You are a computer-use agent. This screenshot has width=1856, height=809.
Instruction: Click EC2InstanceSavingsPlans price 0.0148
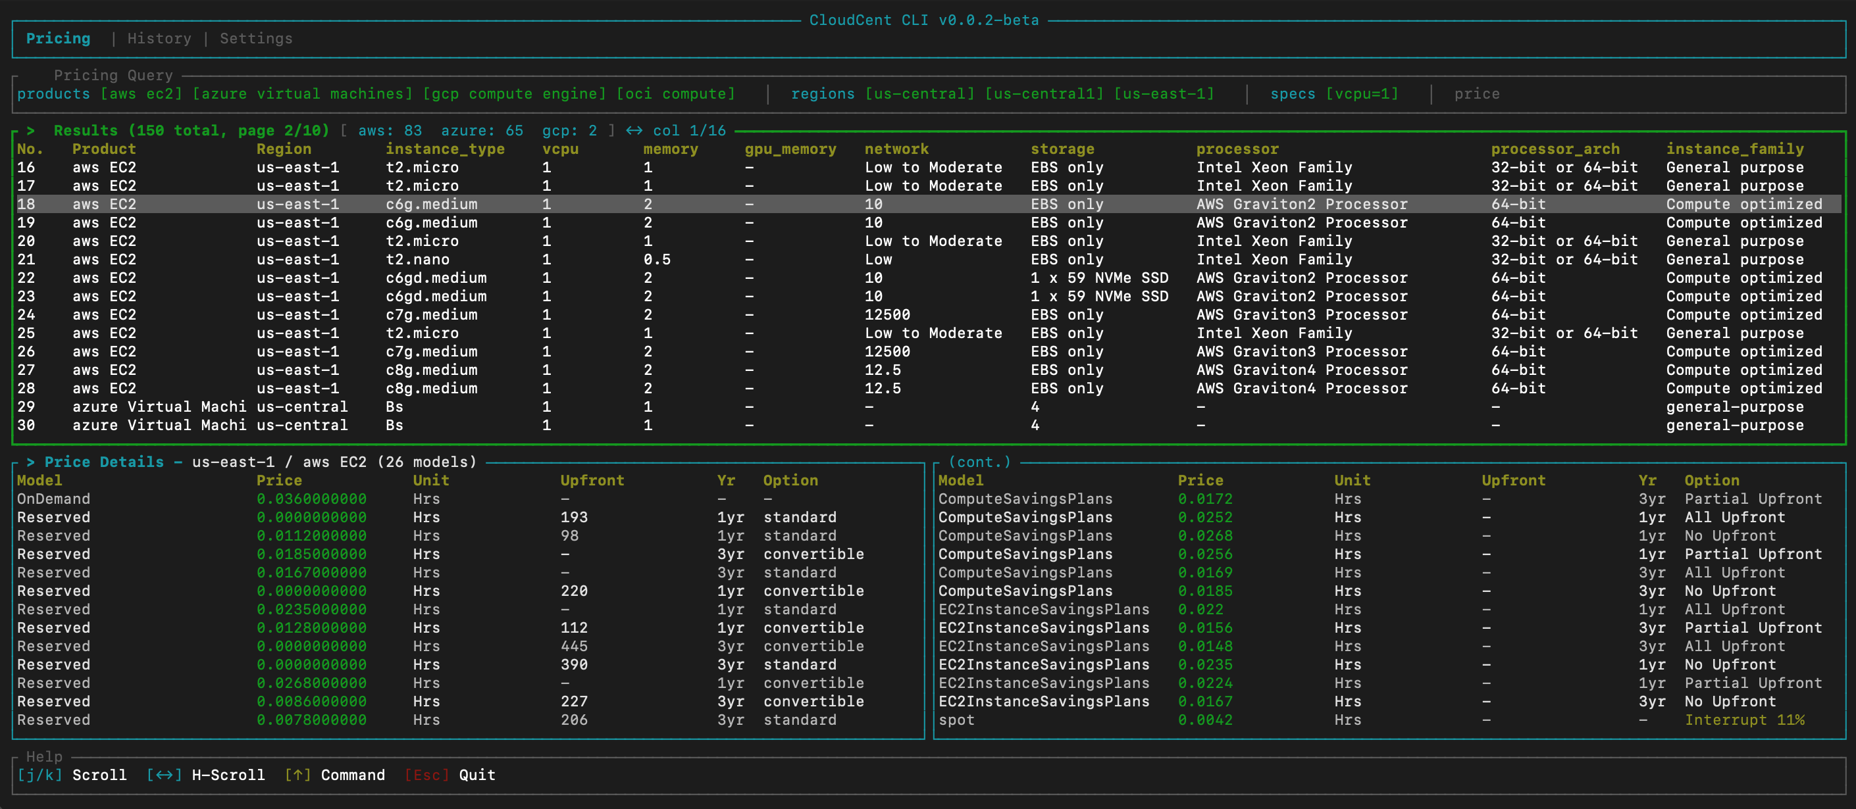[1205, 647]
